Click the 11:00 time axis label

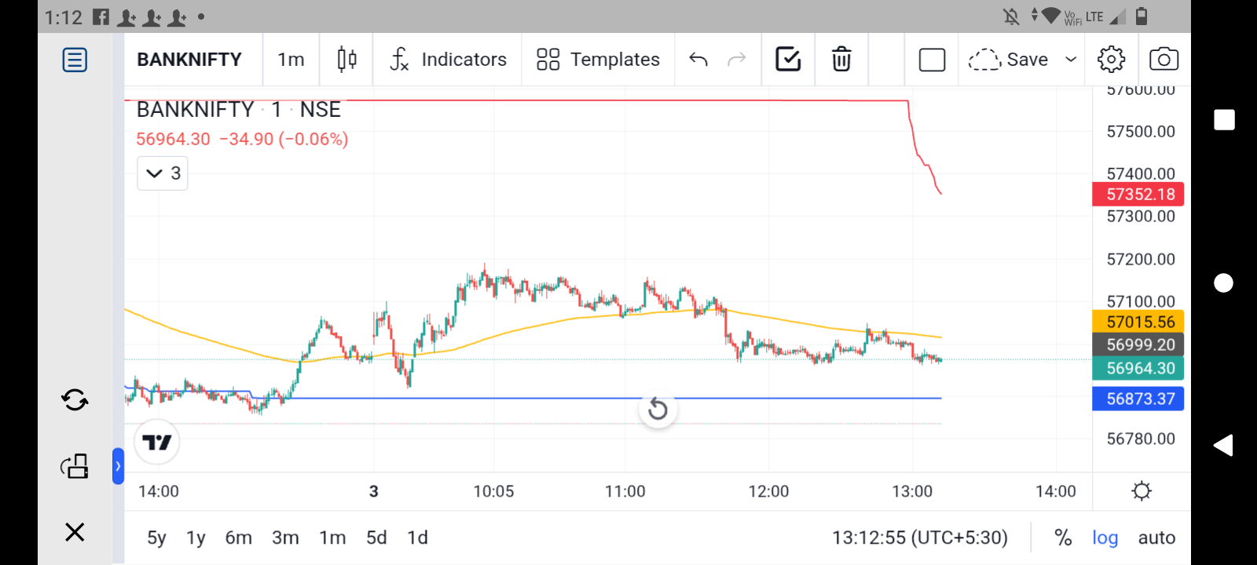tap(625, 491)
